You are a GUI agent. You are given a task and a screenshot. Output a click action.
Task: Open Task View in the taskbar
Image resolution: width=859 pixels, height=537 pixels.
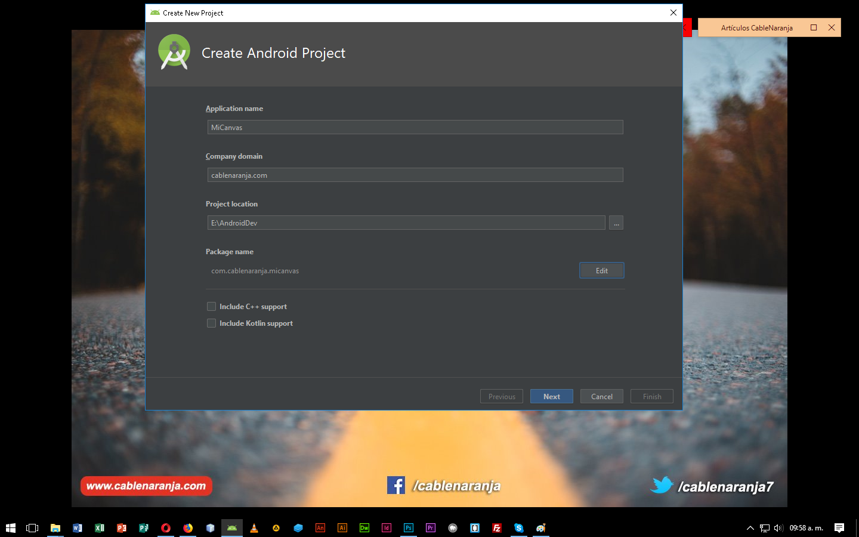point(32,528)
